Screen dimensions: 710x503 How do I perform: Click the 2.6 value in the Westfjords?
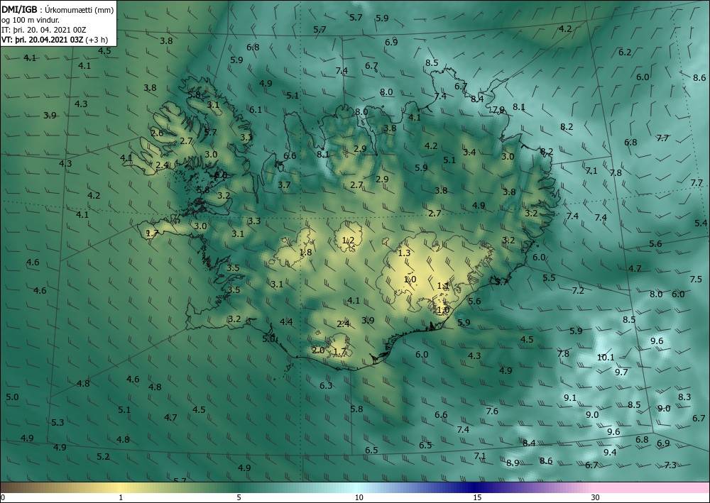tap(157, 133)
